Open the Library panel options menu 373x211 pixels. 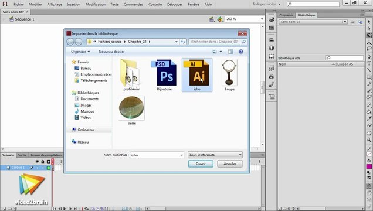click(x=361, y=15)
